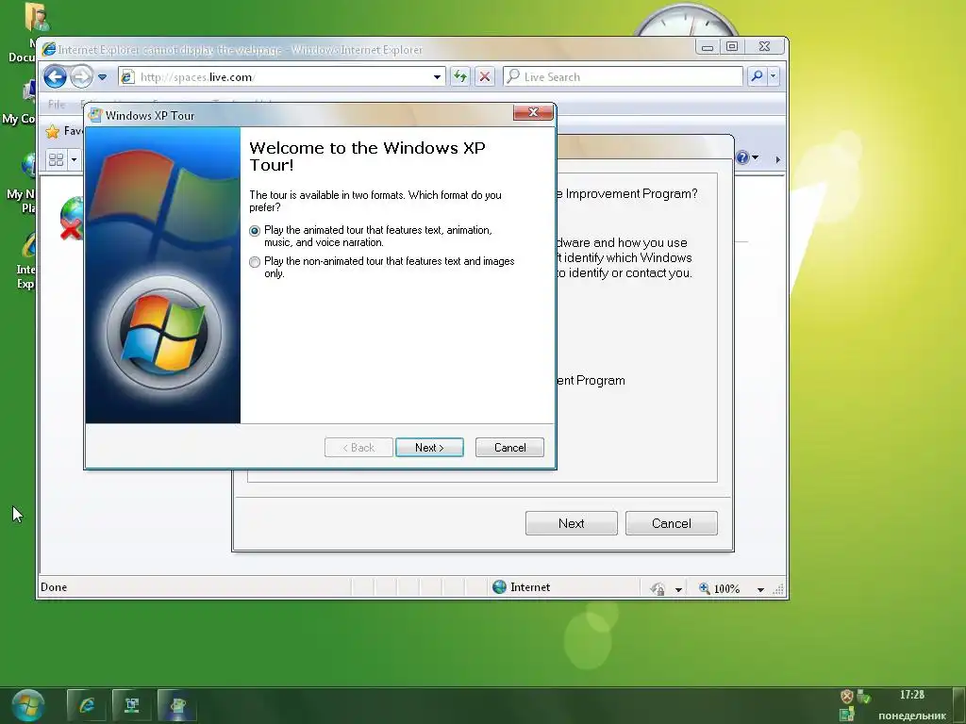This screenshot has height=724, width=966.
Task: Click the Internet Explorer Forward arrow
Action: tap(81, 77)
